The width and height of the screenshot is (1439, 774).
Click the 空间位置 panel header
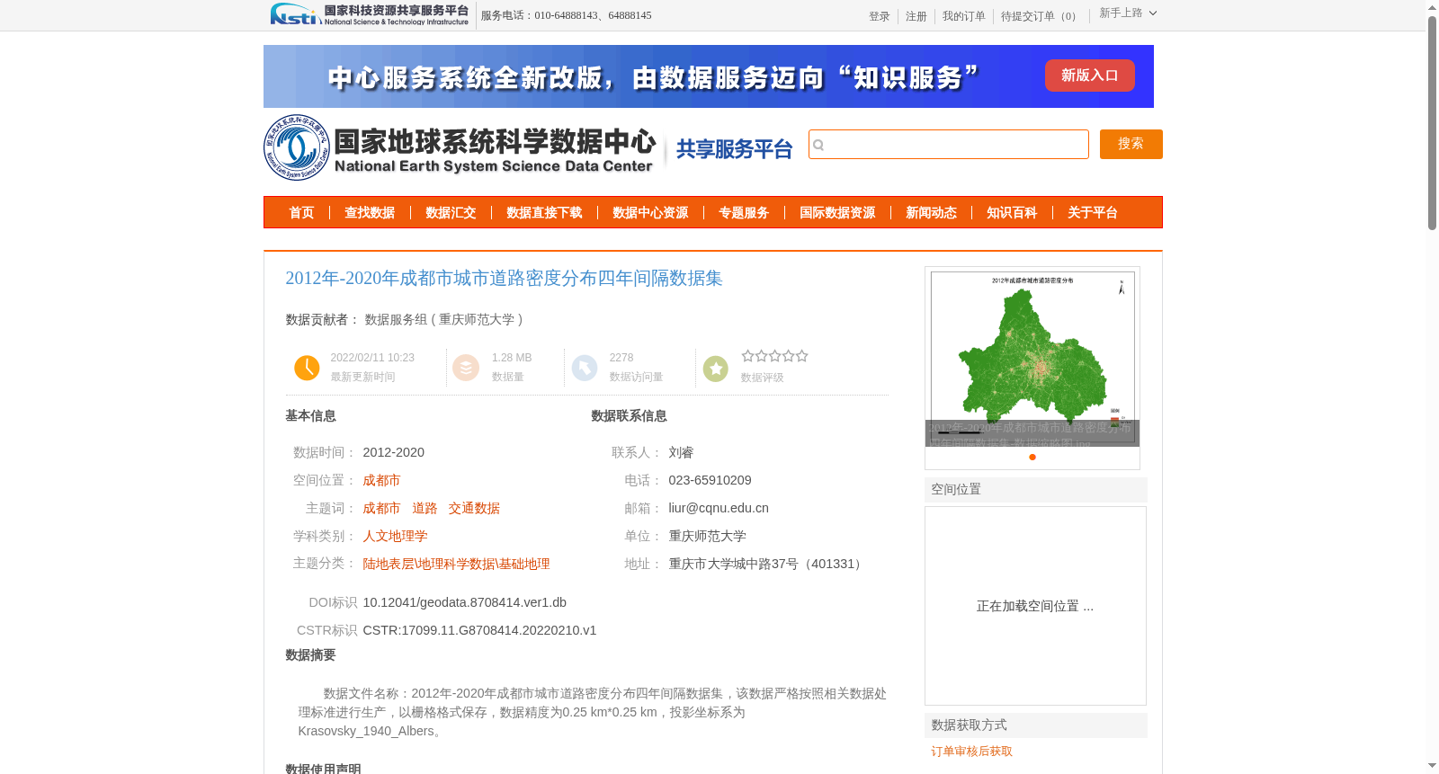click(1036, 490)
